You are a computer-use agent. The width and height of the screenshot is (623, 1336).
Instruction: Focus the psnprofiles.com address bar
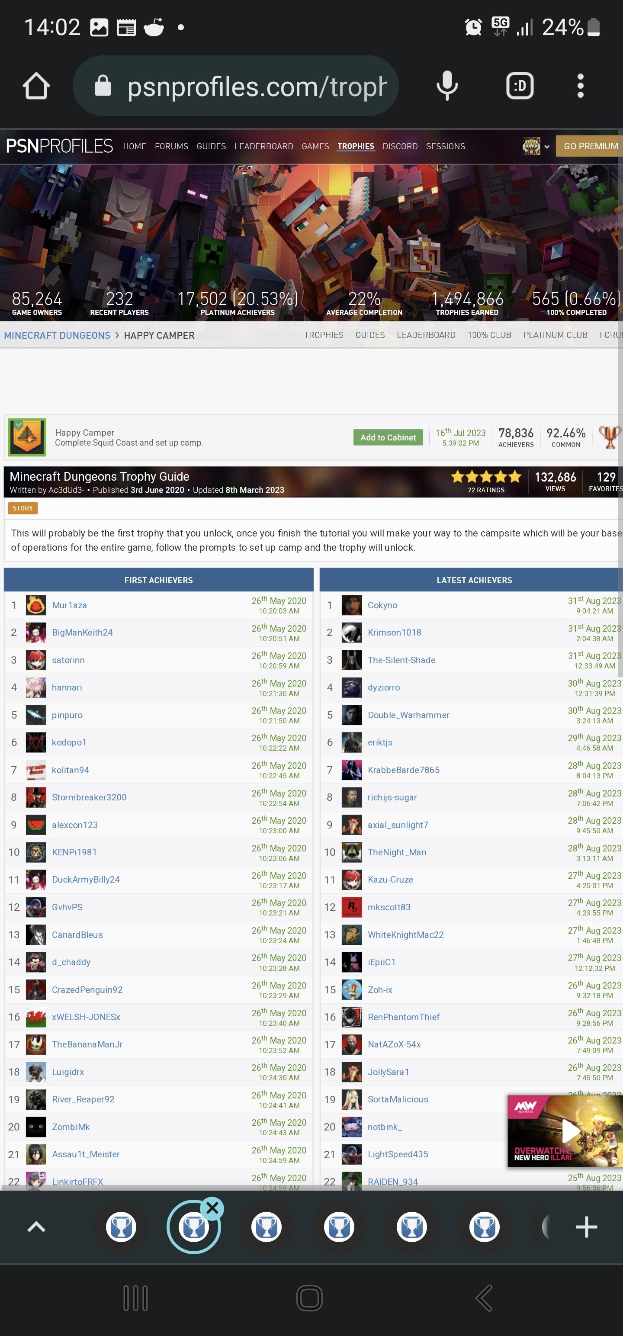[235, 86]
